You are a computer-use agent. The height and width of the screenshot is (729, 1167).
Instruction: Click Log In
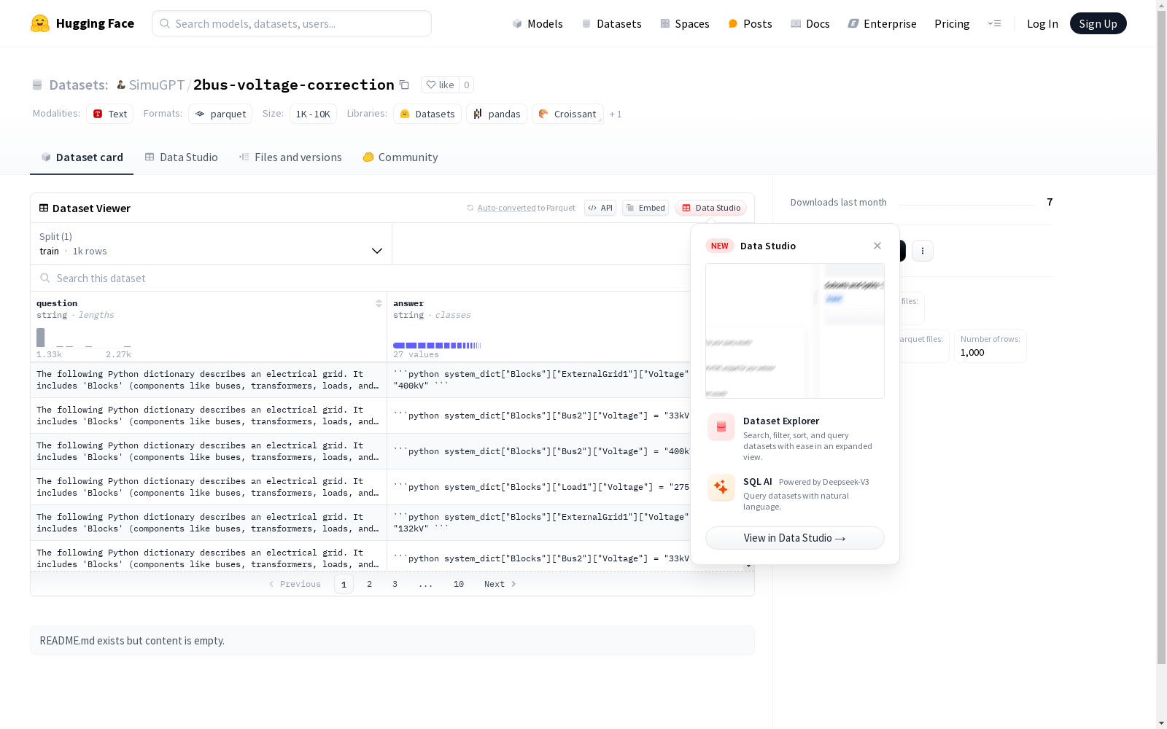1042,23
